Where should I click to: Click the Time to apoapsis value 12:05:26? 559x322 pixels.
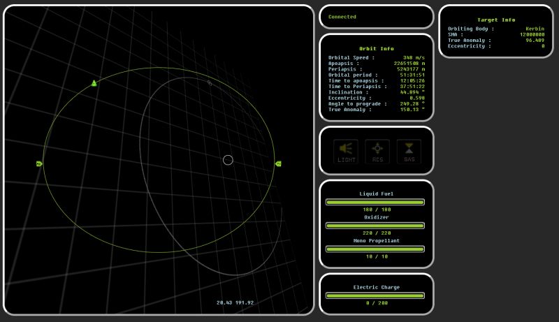(412, 80)
